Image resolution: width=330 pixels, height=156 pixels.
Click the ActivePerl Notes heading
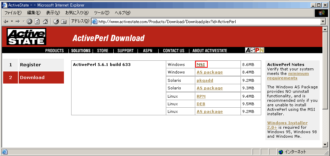285,65
